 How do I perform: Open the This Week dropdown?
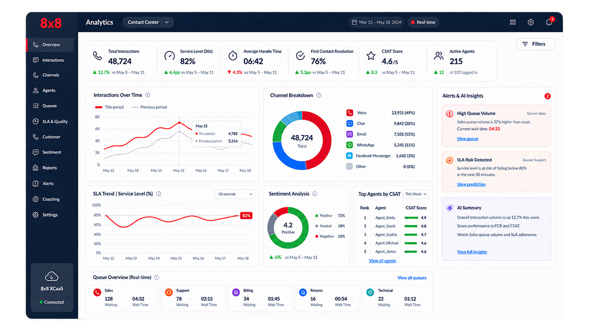[x=416, y=194]
